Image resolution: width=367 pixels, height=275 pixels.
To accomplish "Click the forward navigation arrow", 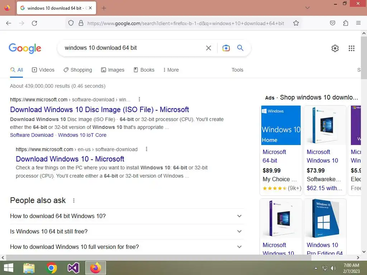I will coord(22,23).
